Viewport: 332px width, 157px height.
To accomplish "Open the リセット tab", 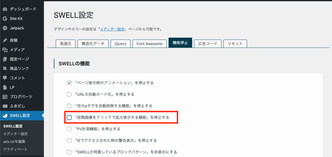I will point(235,44).
